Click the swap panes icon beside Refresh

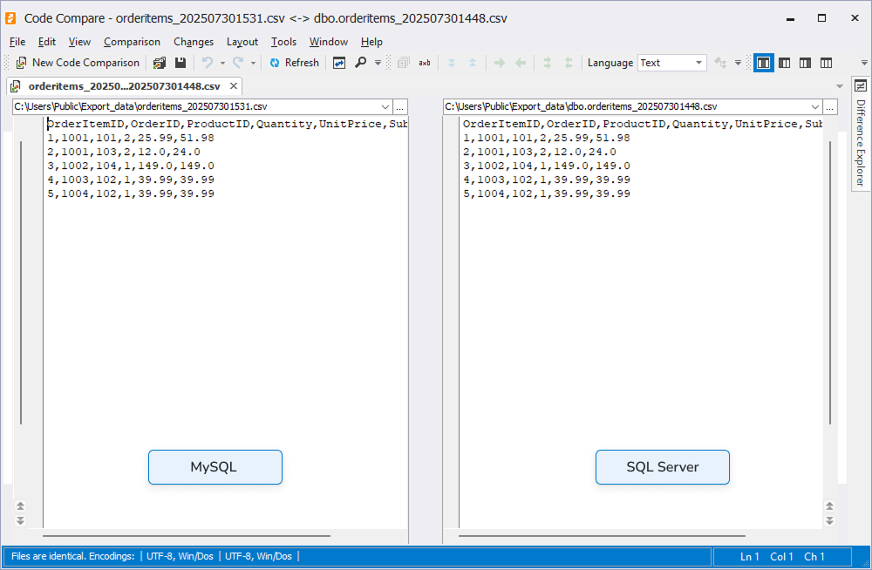coord(339,63)
